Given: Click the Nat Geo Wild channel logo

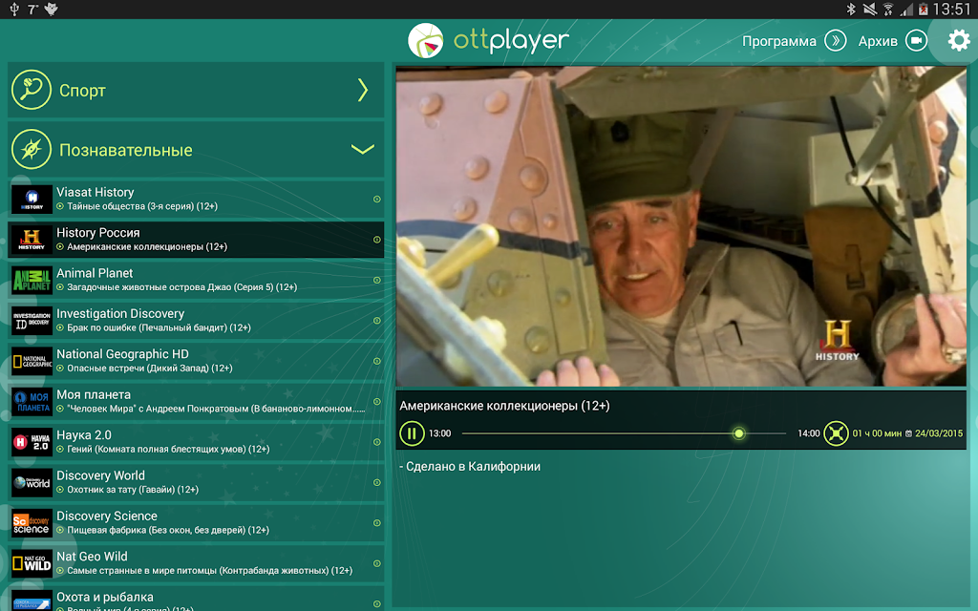Looking at the screenshot, I should [x=32, y=563].
